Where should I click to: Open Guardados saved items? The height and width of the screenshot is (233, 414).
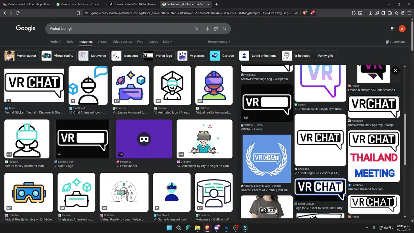pyautogui.click(x=396, y=42)
